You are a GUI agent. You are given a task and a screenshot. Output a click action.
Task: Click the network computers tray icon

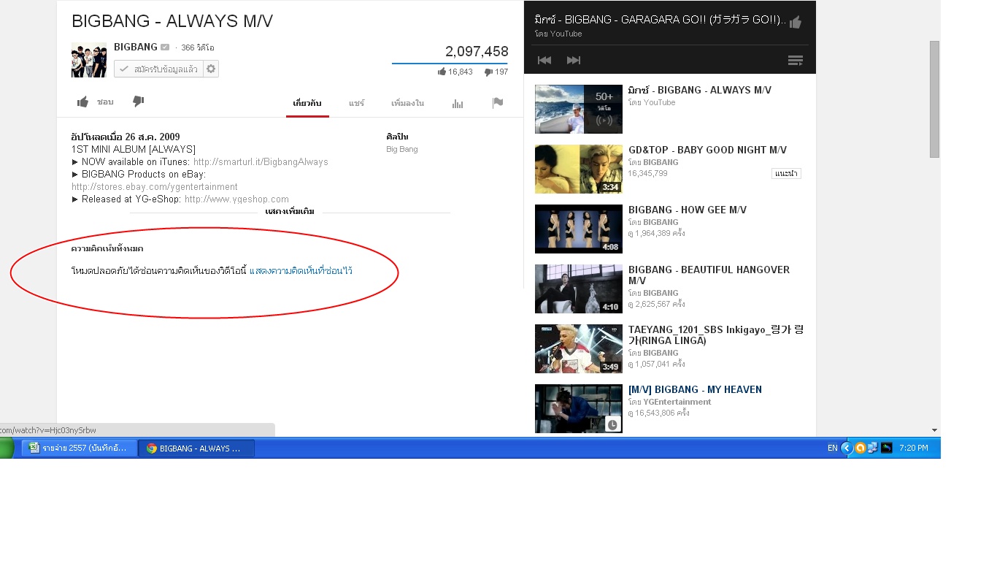click(873, 449)
